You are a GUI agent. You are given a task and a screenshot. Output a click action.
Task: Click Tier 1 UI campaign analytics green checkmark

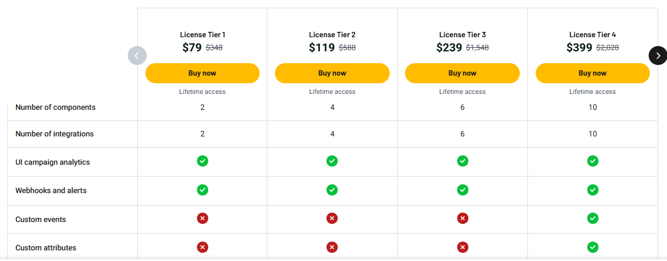pyautogui.click(x=202, y=161)
